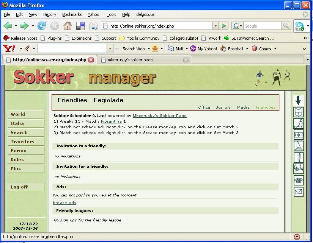Screen dimensions: 313x243
Task: Open the File menu
Action: coord(7,14)
